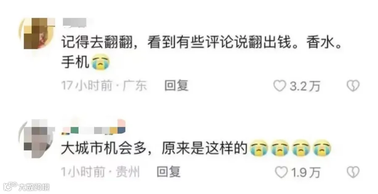Reply to the 1小时前 Guizhou comment
378x194 pixels.
click(x=168, y=172)
